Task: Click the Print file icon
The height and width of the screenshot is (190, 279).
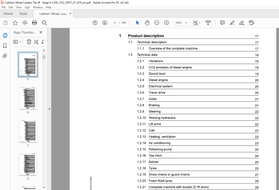Action: click(34, 23)
